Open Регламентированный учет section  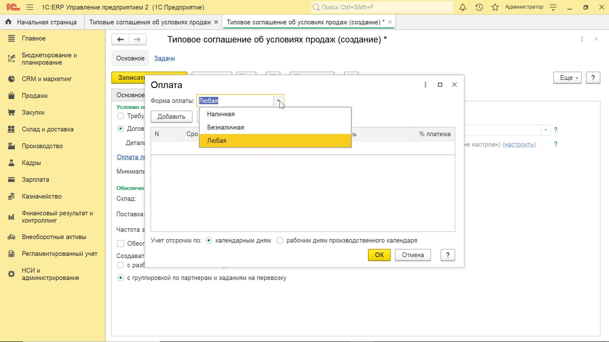[53, 254]
